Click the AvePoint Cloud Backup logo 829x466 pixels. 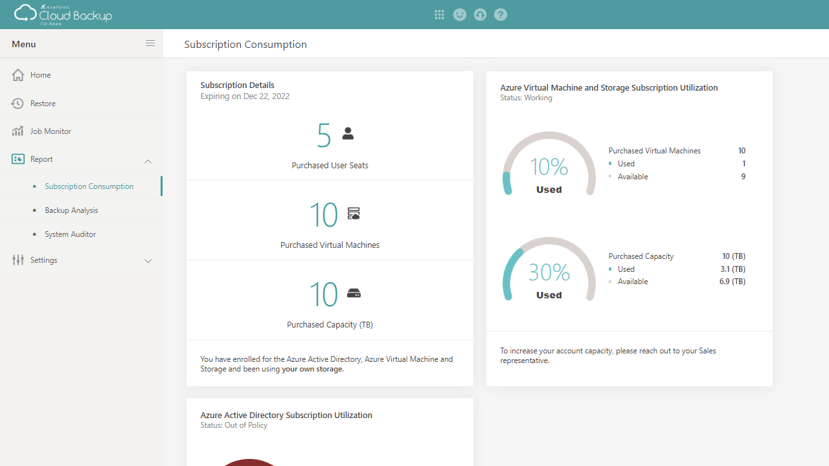click(63, 14)
